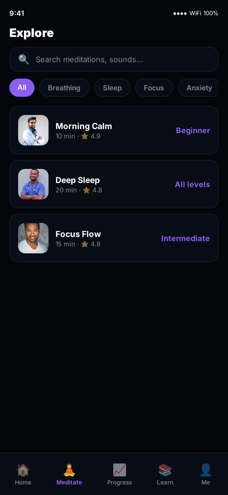Select the All filter chip
Screen dimensions: 228x495
pos(22,88)
